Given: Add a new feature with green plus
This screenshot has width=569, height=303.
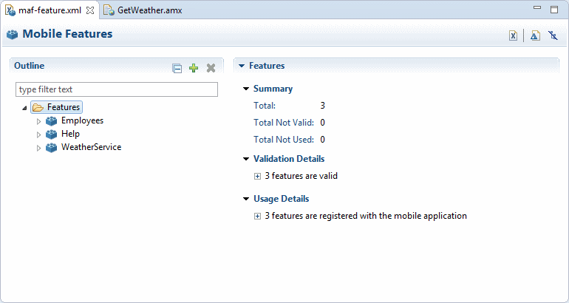Looking at the screenshot, I should pyautogui.click(x=194, y=68).
